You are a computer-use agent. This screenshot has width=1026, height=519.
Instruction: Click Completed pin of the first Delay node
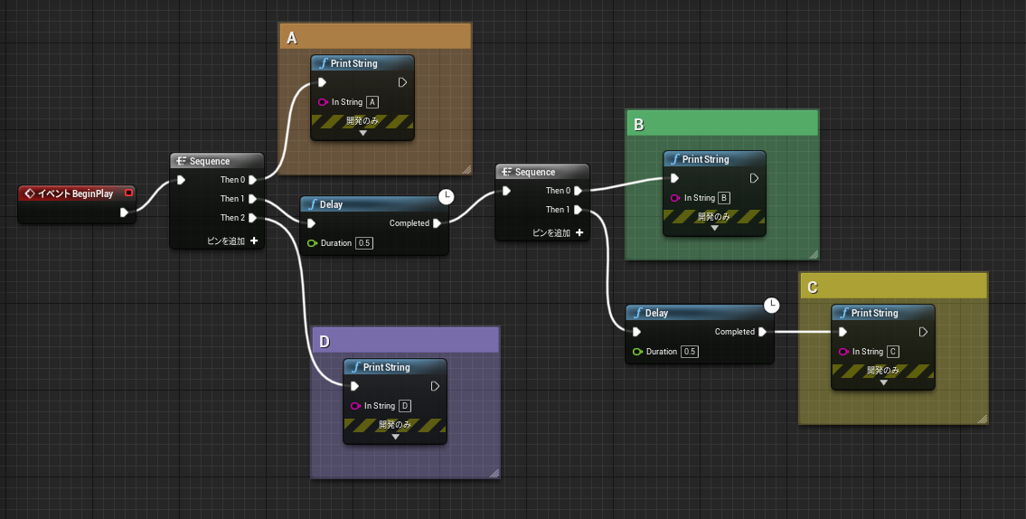tap(438, 223)
